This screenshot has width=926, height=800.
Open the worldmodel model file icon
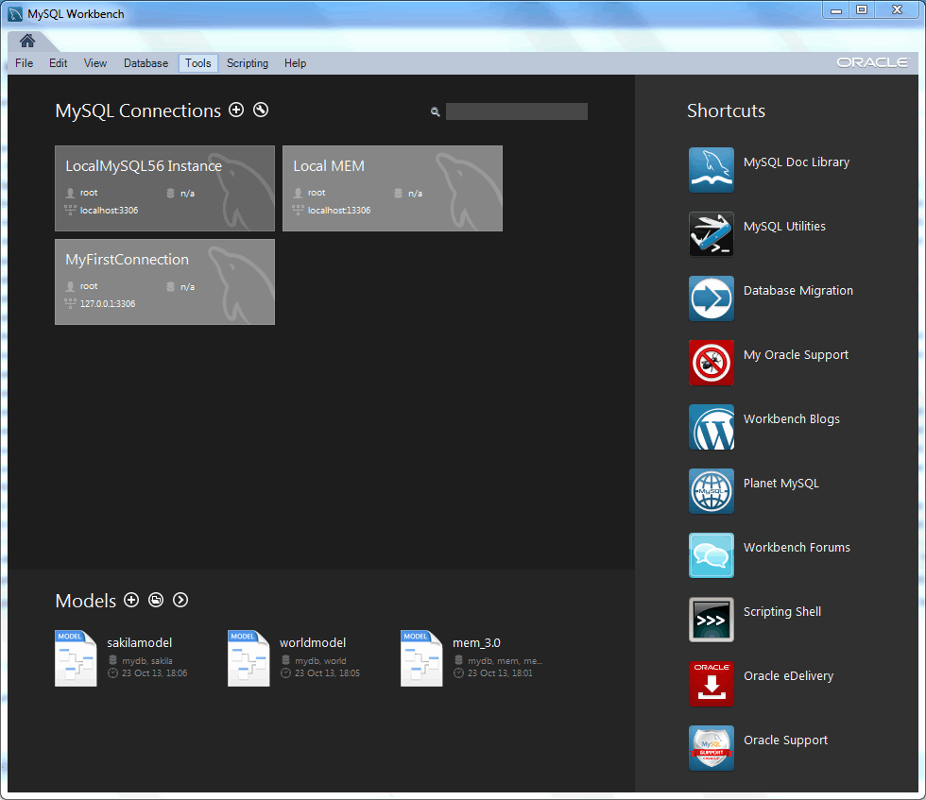[249, 658]
